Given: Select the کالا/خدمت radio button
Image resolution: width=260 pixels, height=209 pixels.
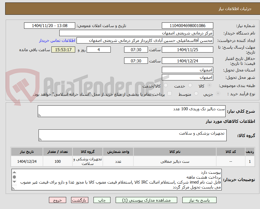Looking at the screenshot, I should pyautogui.click(x=166, y=85).
